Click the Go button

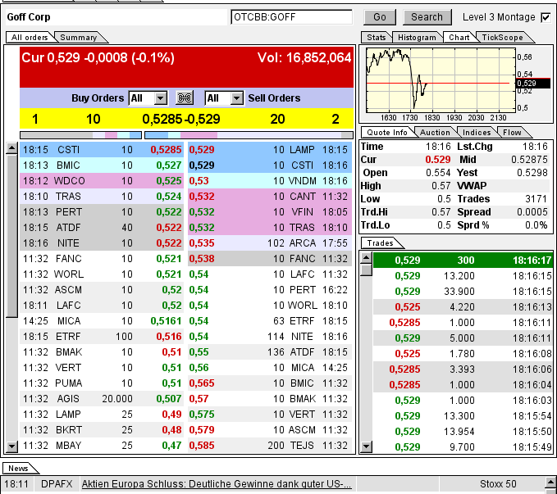(x=379, y=17)
